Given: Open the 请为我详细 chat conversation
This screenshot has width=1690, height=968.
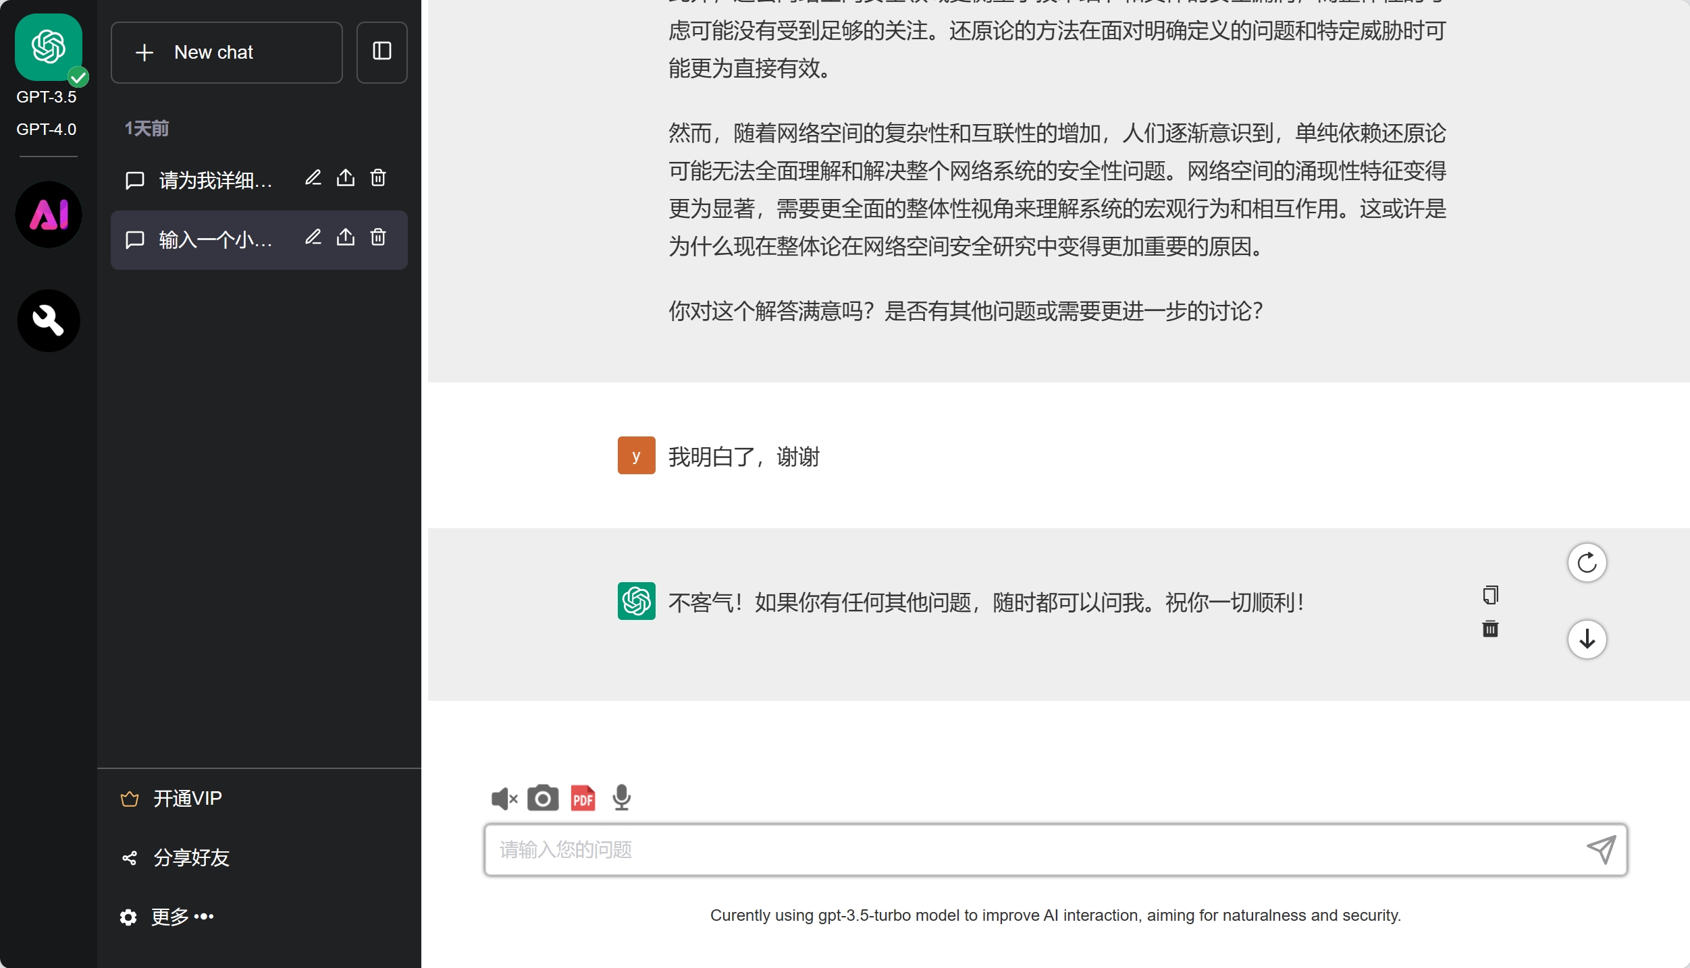Looking at the screenshot, I should point(215,180).
